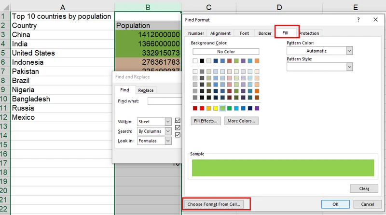Switch to the Alignment tab

pos(221,33)
